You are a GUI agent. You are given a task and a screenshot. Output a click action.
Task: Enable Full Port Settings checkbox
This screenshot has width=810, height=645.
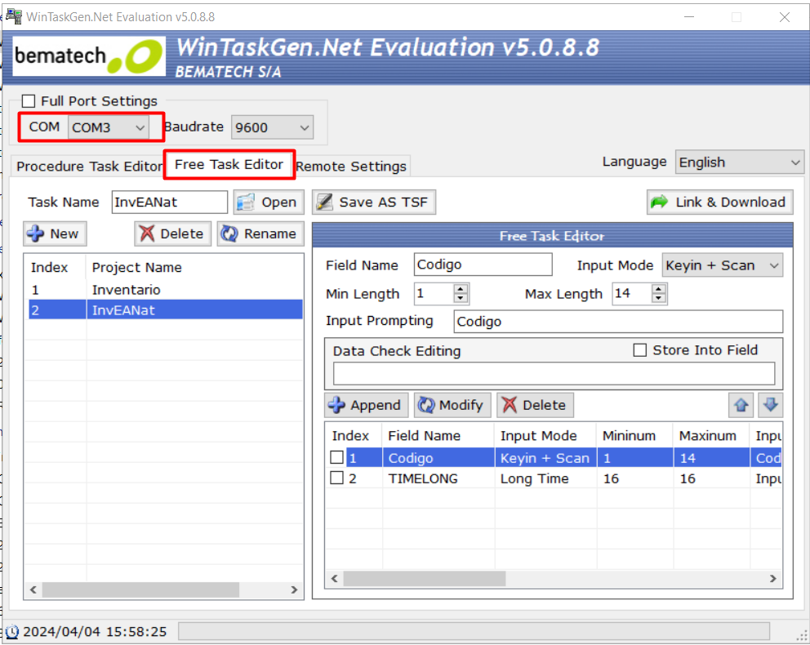pyautogui.click(x=29, y=100)
